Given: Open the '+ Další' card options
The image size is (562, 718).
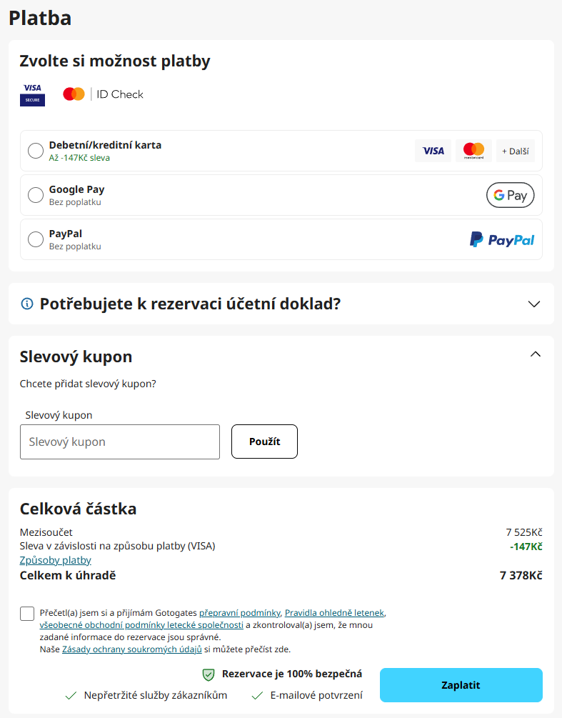Looking at the screenshot, I should click(515, 151).
